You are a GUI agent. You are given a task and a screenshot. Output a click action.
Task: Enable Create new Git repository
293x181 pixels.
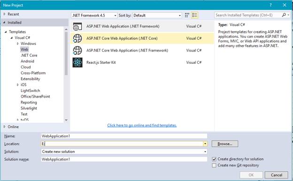tap(214, 166)
